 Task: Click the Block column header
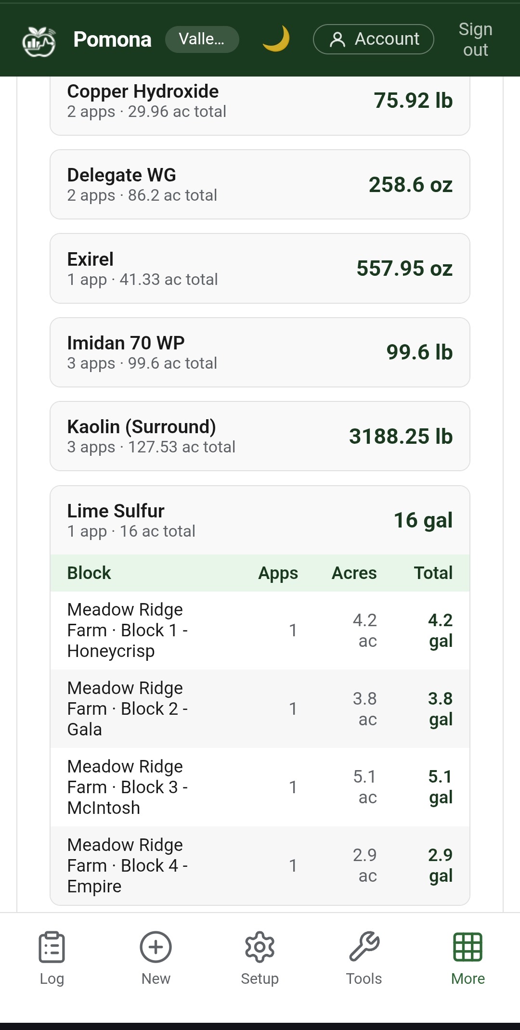point(89,573)
